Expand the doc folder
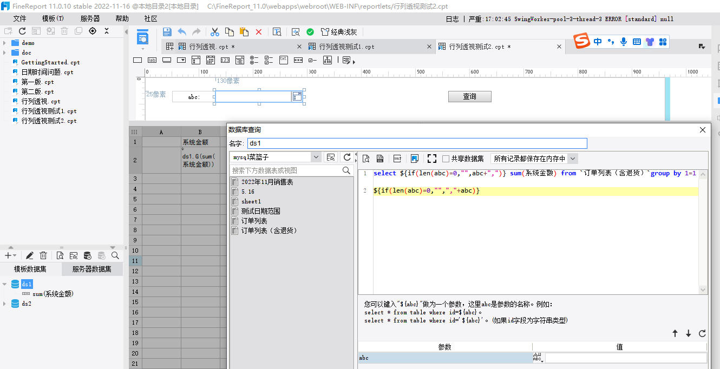This screenshot has height=369, width=720. click(x=5, y=52)
